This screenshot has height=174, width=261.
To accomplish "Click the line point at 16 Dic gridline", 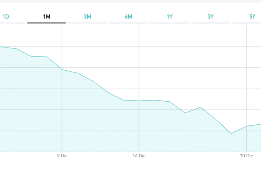I will click(x=139, y=101).
